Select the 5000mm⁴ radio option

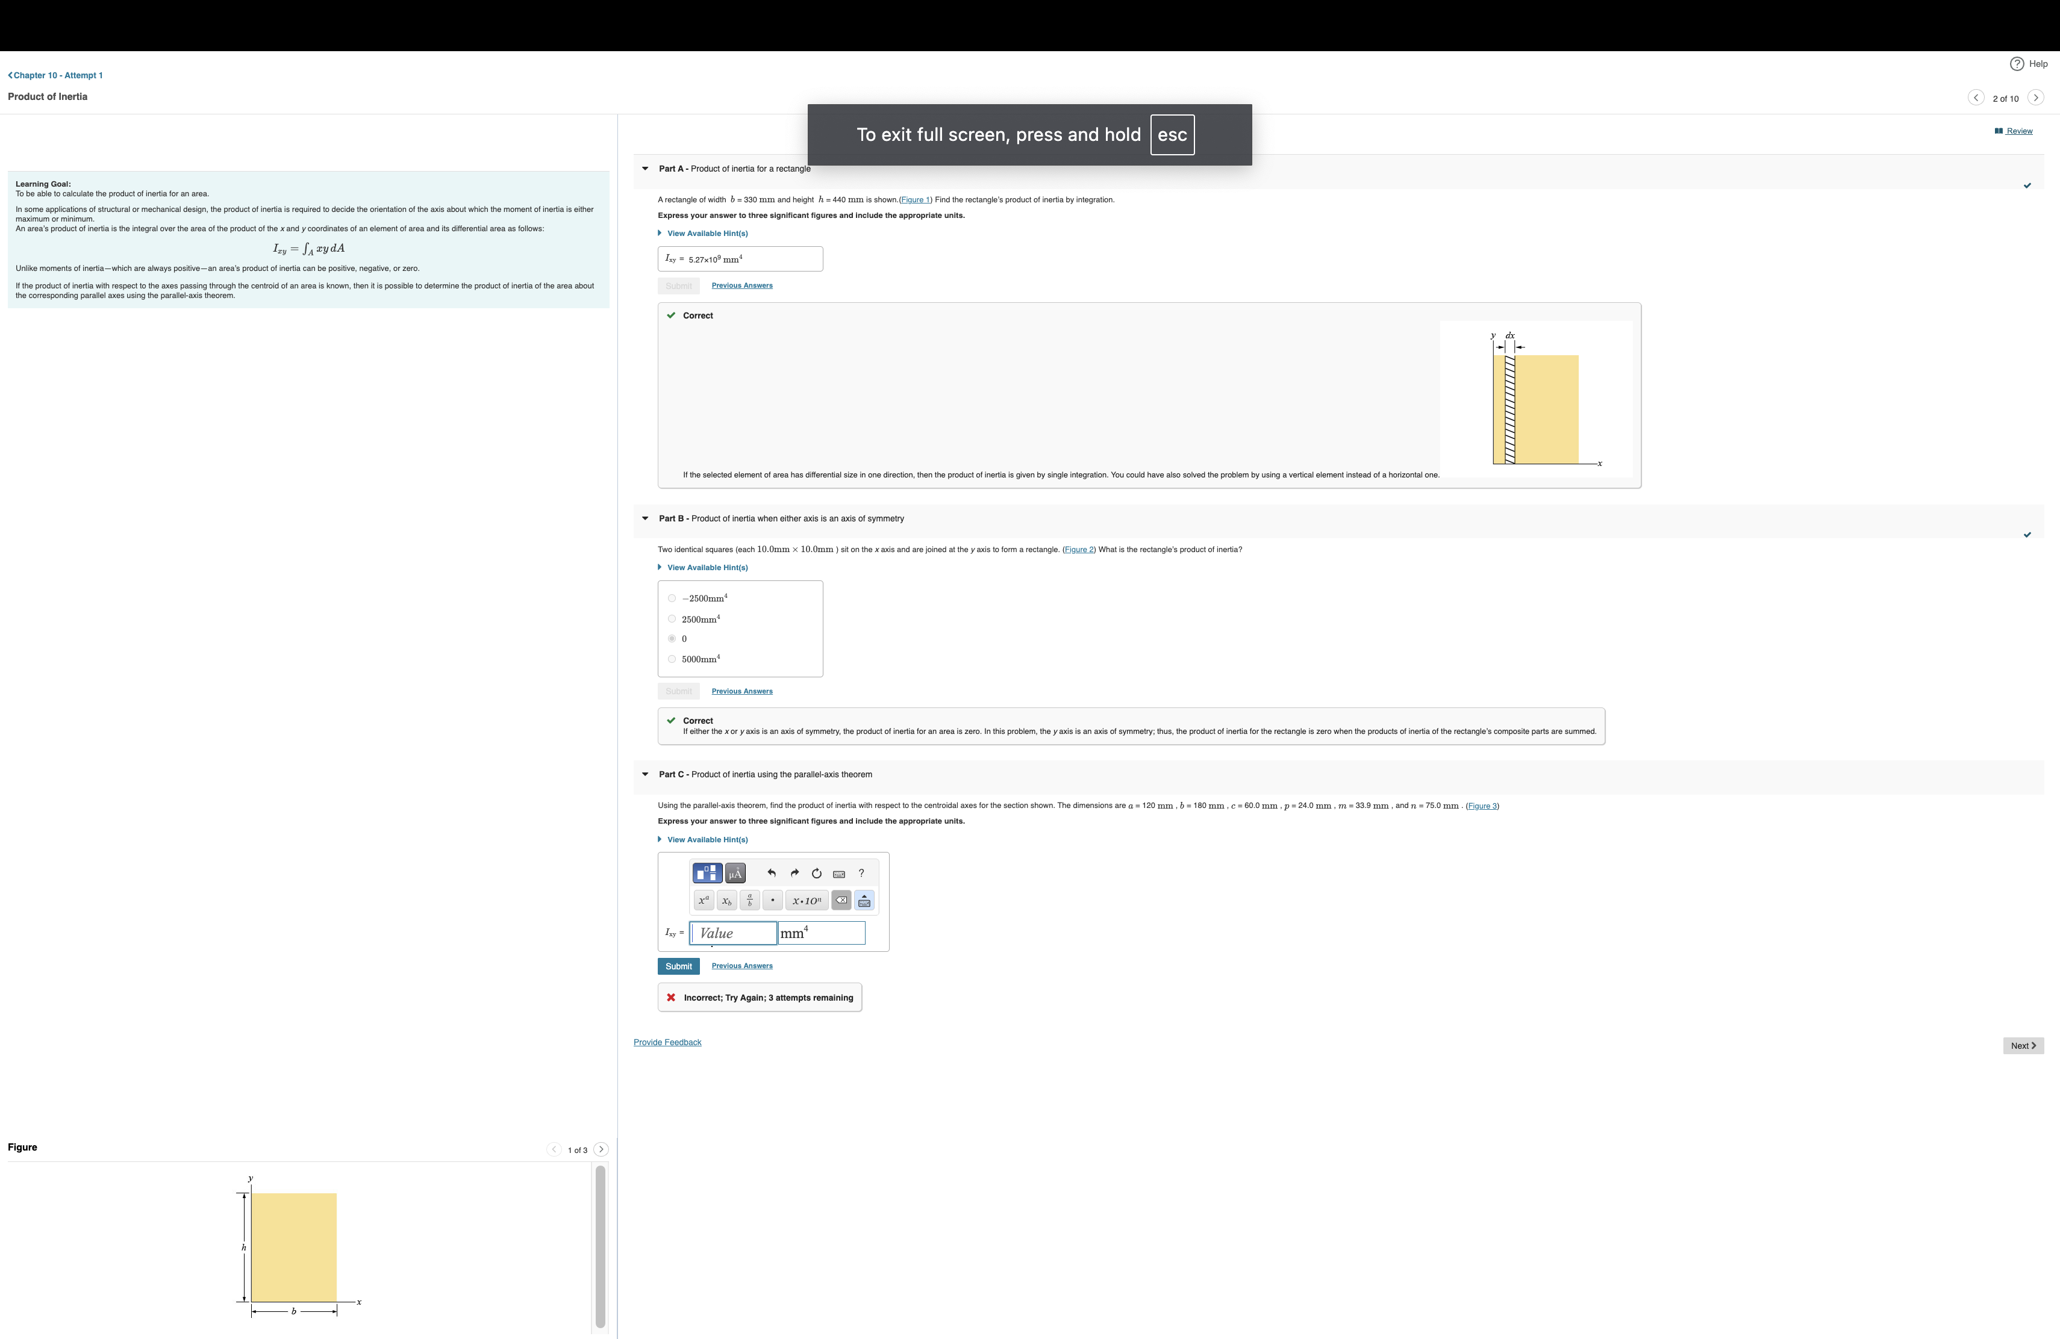click(x=672, y=659)
